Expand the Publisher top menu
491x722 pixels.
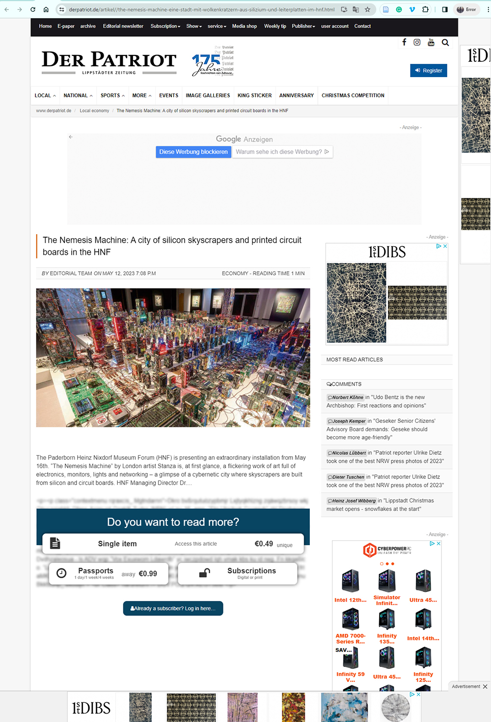303,26
